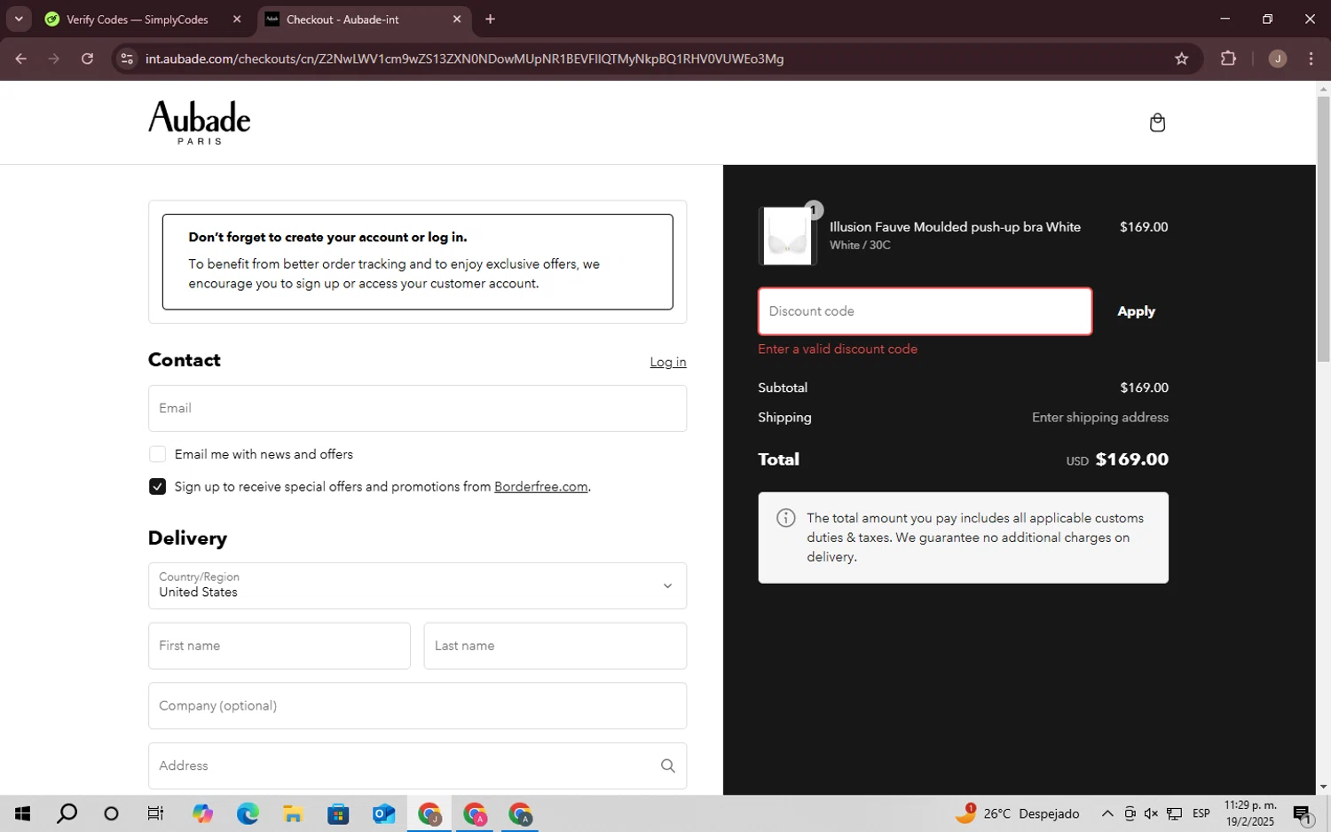Open Chrome three-dot menu
The height and width of the screenshot is (832, 1331).
[1311, 59]
